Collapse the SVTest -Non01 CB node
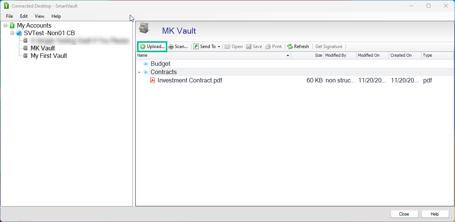Viewport: 455px width, 222px height. (x=12, y=33)
